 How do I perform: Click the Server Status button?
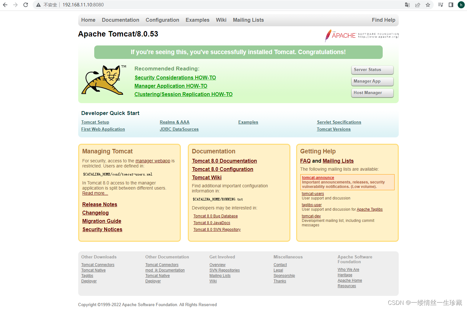[x=372, y=70]
